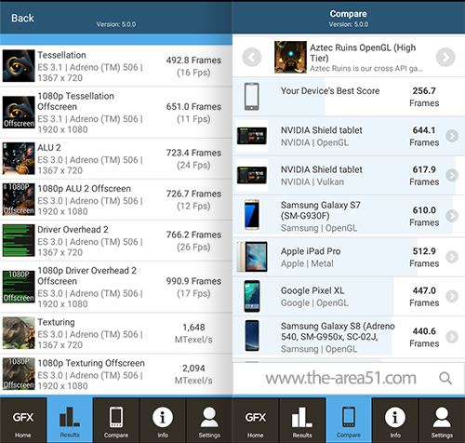The image size is (465, 443).
Task: Click NVIDIA Shield tablet Vulkan device image
Action: 252,175
